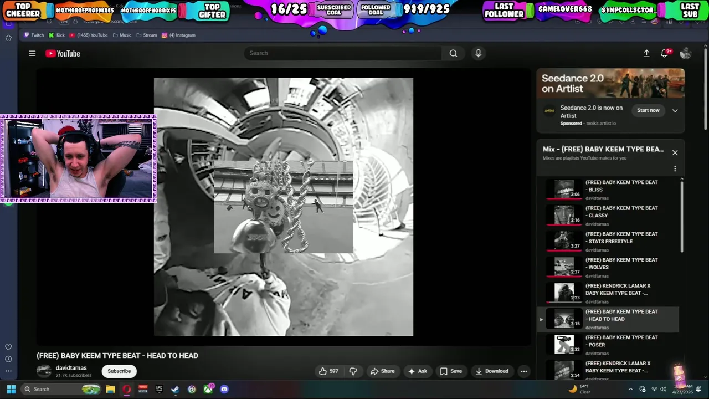Close the Mix playlist panel
The height and width of the screenshot is (399, 709).
pos(675,152)
